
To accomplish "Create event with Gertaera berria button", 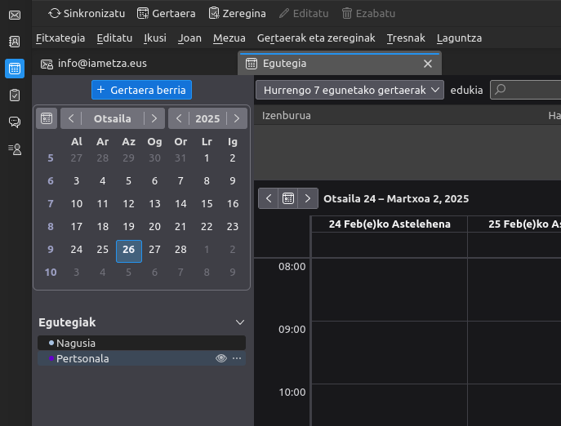I will point(141,90).
